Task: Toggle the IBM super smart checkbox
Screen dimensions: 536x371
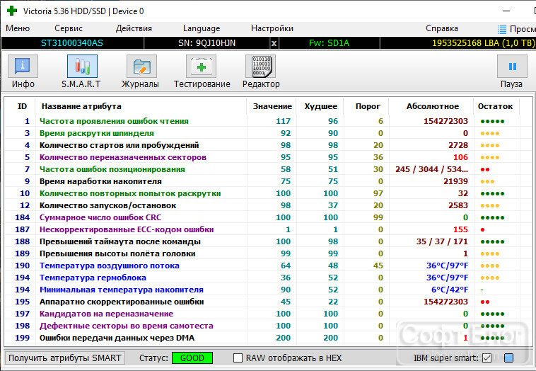Action: tap(487, 358)
